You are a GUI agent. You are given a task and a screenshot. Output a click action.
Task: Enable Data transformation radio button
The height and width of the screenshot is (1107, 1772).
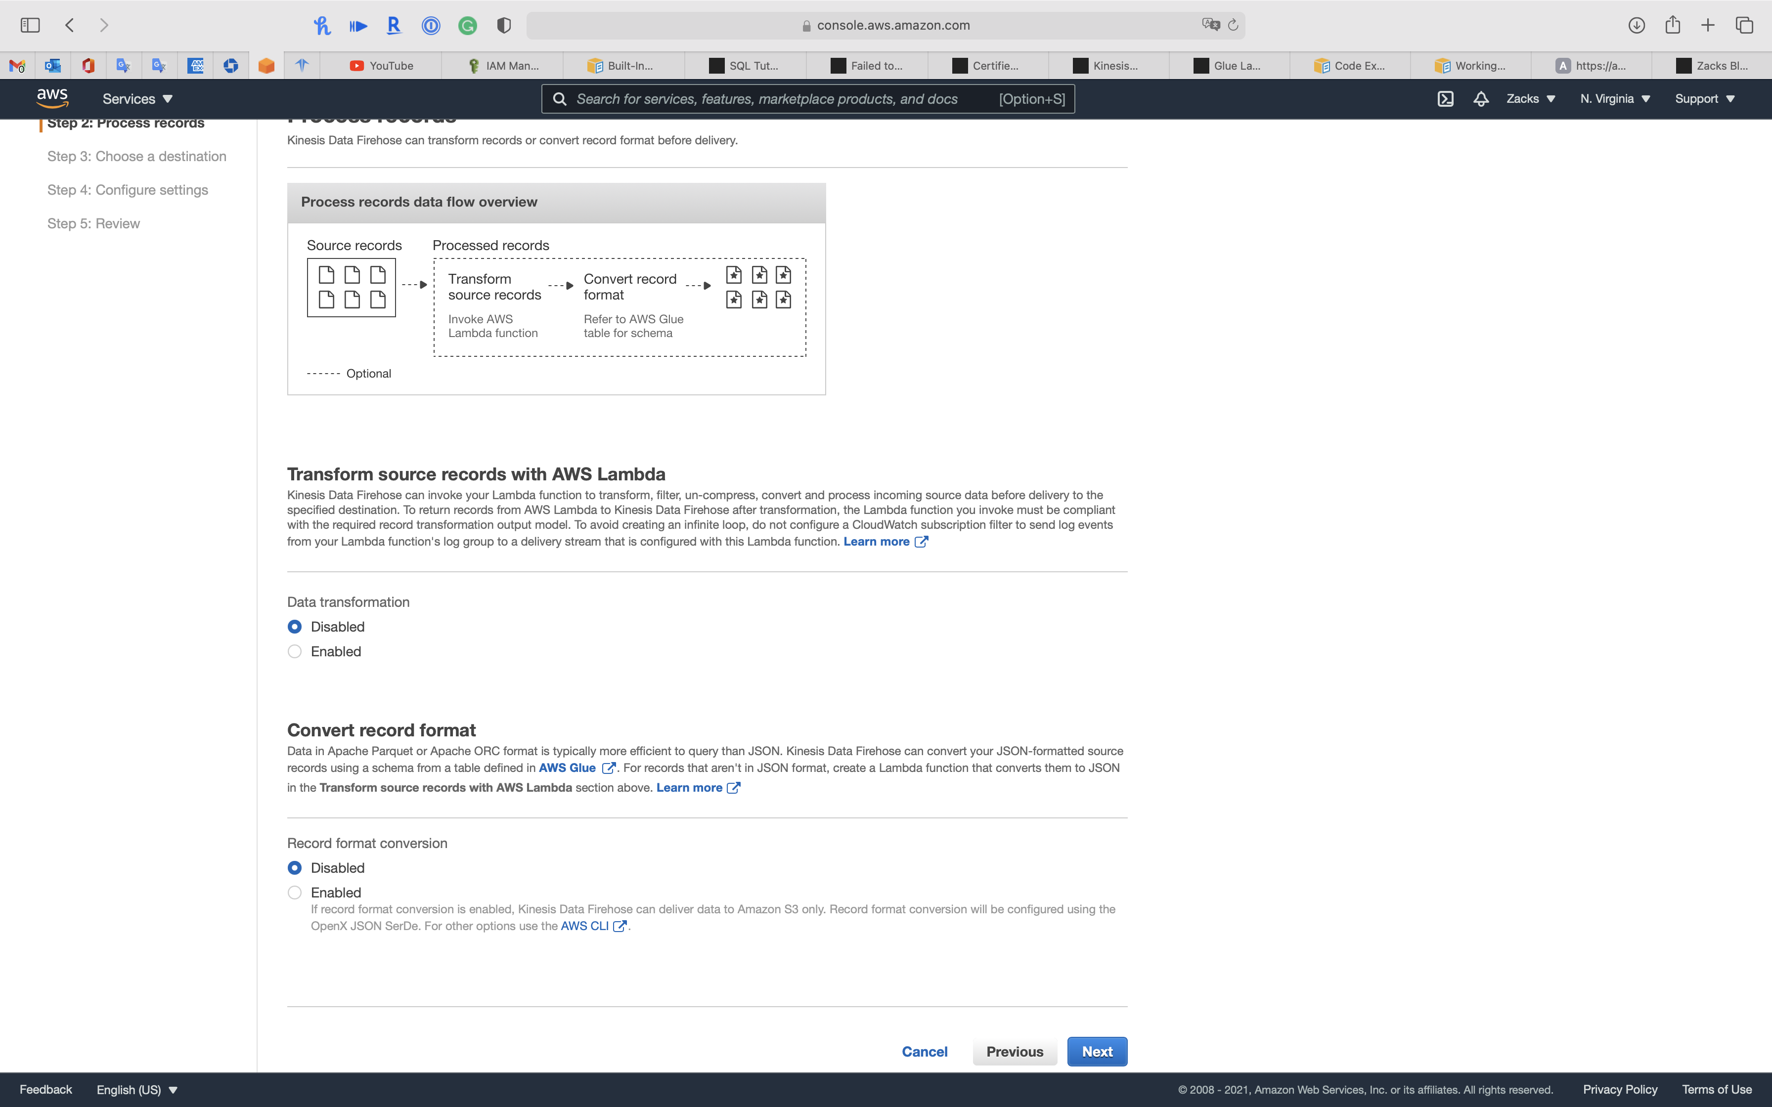(294, 652)
